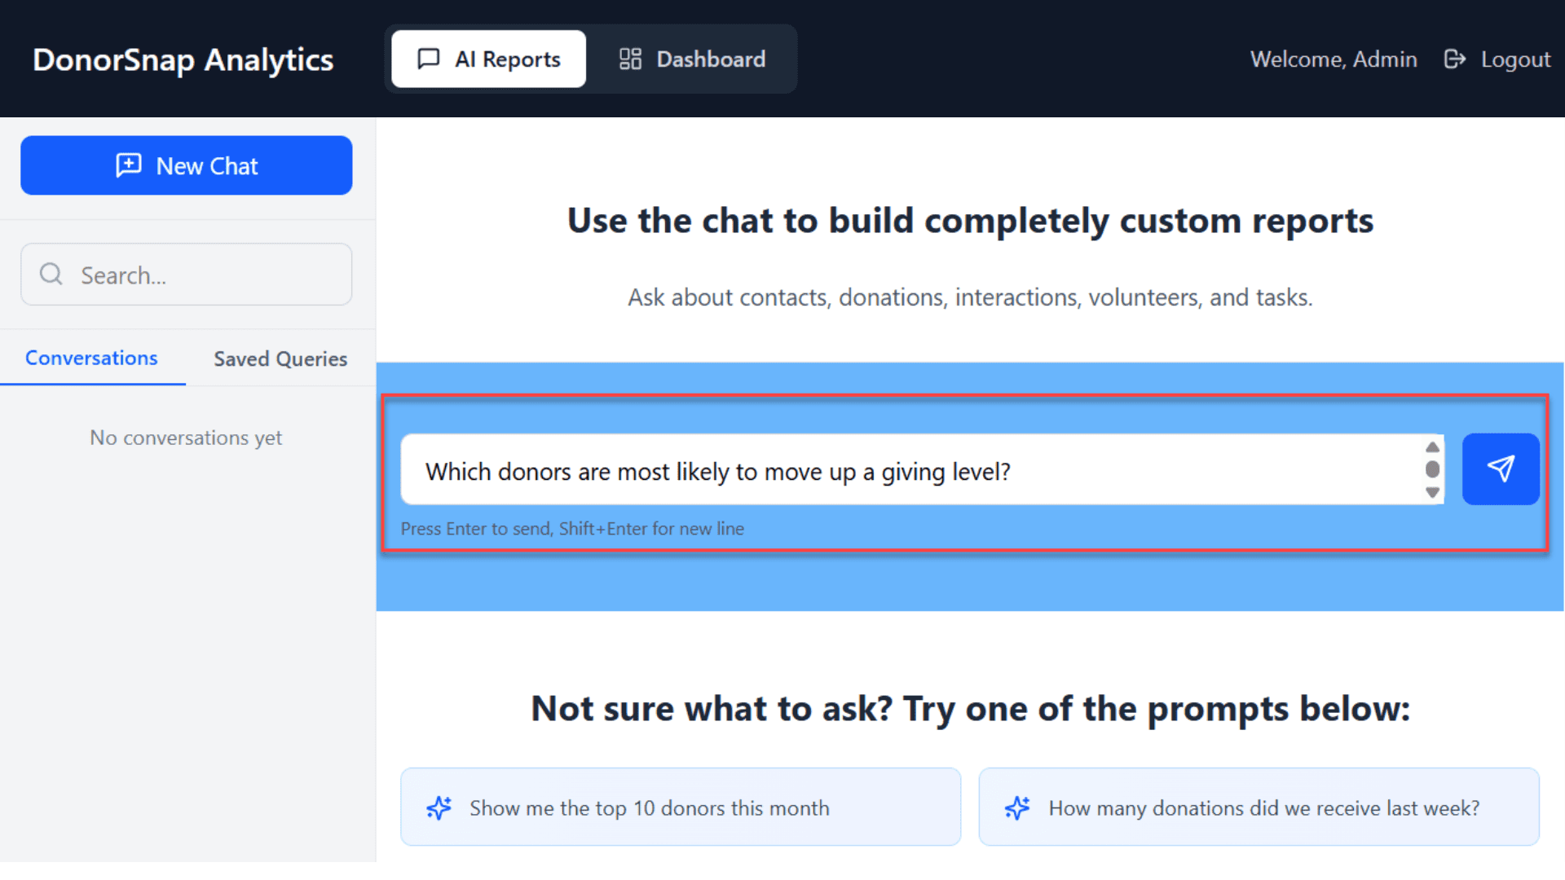Click the Dashboard grid icon
Image resolution: width=1565 pixels, height=880 pixels.
coord(630,59)
